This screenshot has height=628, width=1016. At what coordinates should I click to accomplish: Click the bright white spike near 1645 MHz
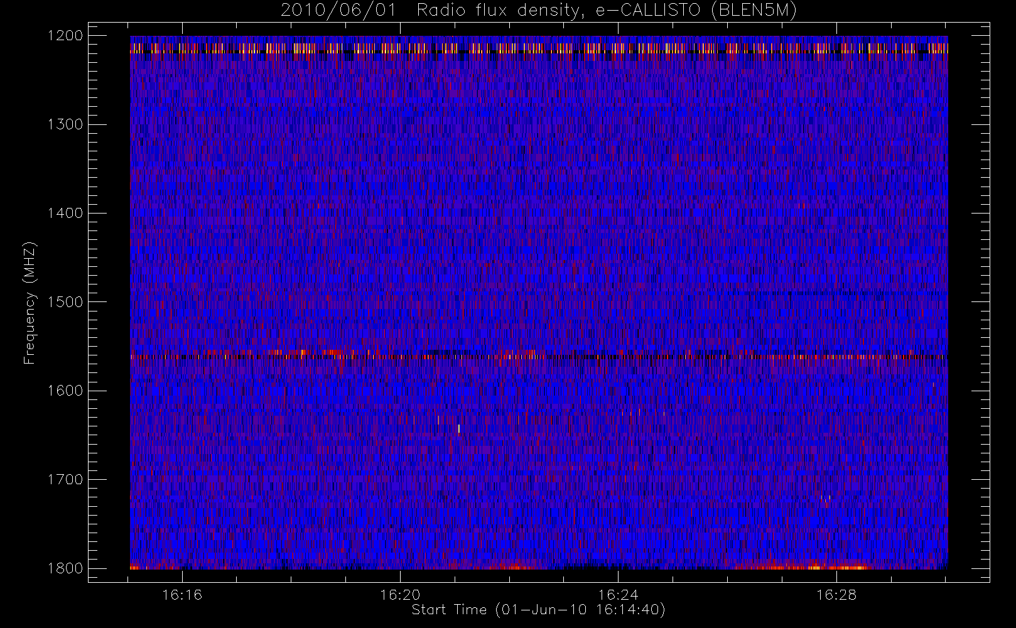click(x=459, y=429)
